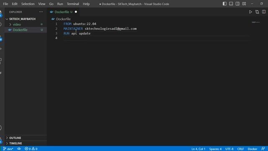Select Dockerfile in the Explorer tree
Viewport: 268px width, 151px height.
[26, 30]
